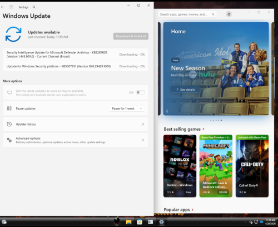
Task: Click the Store search magnifier icon
Action: [213, 14]
